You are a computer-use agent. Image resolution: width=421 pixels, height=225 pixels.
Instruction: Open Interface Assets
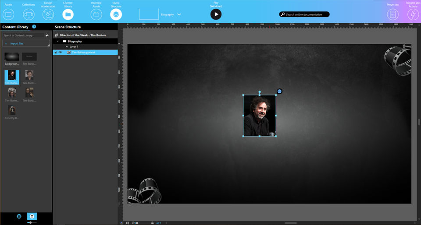(96, 14)
